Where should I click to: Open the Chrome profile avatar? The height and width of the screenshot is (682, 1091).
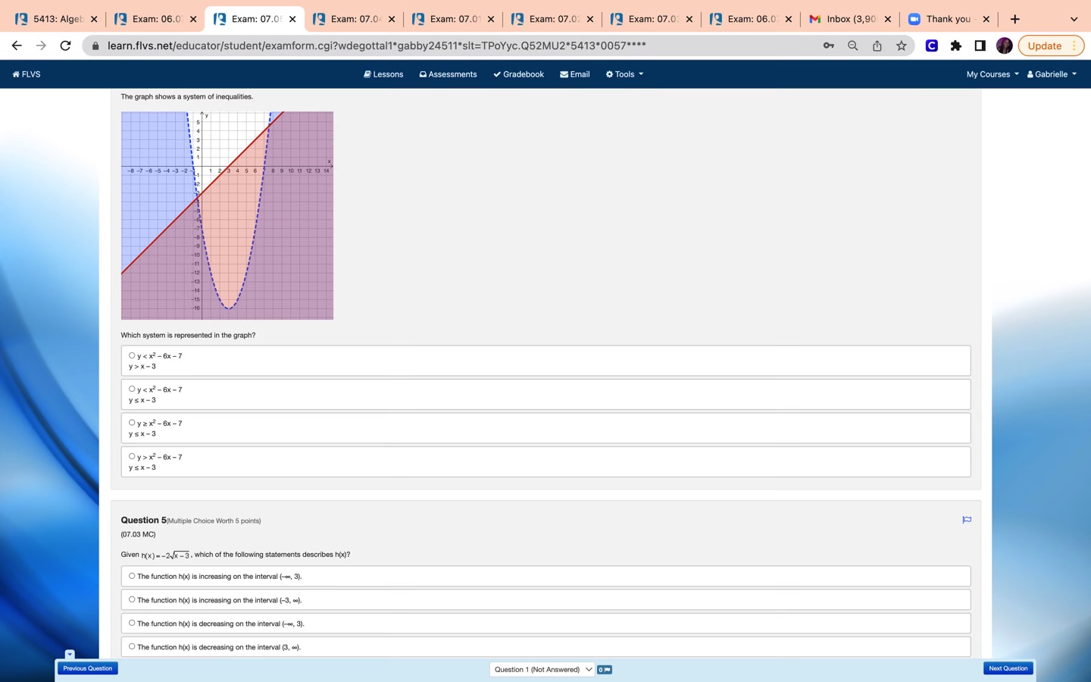coord(1005,45)
